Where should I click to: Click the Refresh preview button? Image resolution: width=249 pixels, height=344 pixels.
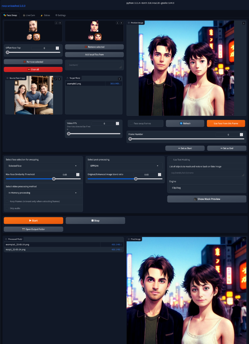[x=185, y=123]
